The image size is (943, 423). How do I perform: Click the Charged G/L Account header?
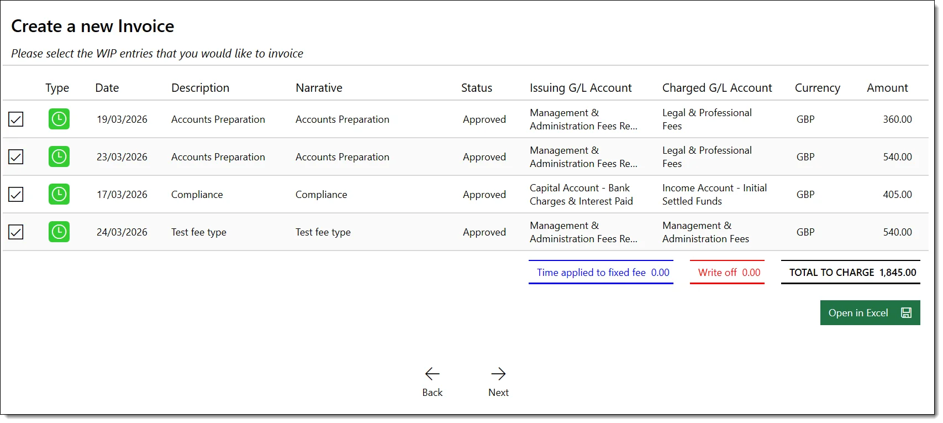coord(717,88)
